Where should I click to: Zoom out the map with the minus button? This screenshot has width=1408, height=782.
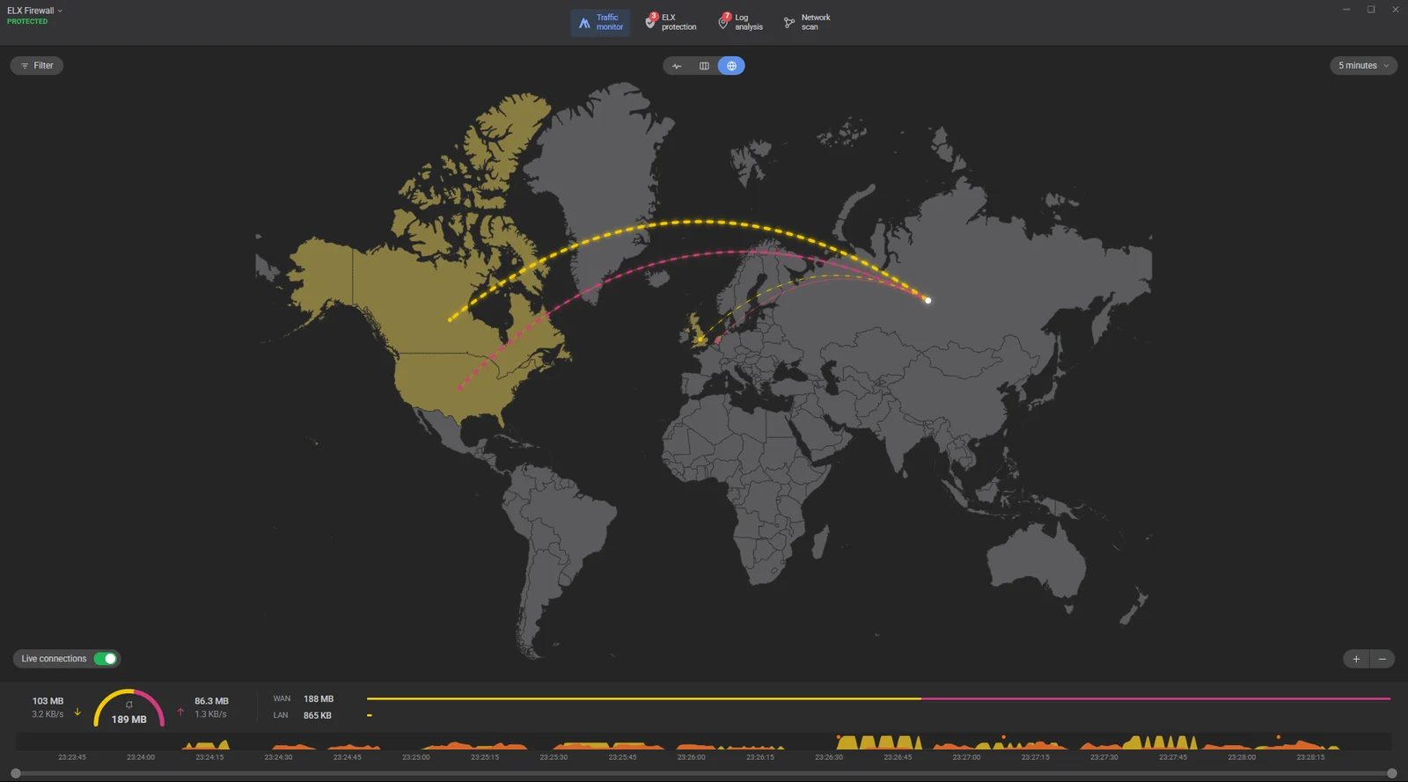pos(1382,659)
